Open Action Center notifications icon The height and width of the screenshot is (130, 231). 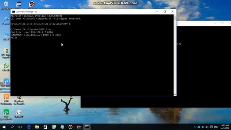(x=211, y=127)
